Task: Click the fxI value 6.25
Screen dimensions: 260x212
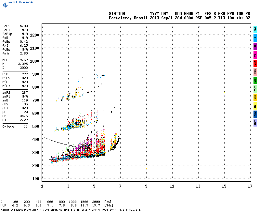Action: [23, 45]
